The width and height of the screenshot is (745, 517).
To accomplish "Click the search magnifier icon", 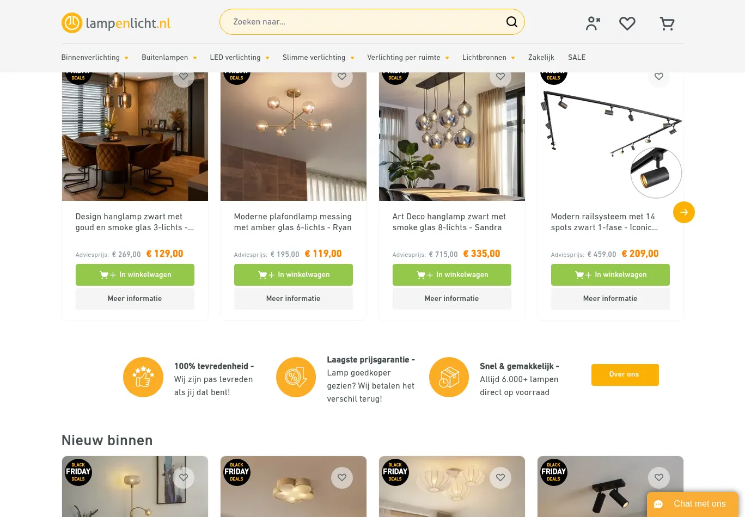I will [512, 22].
